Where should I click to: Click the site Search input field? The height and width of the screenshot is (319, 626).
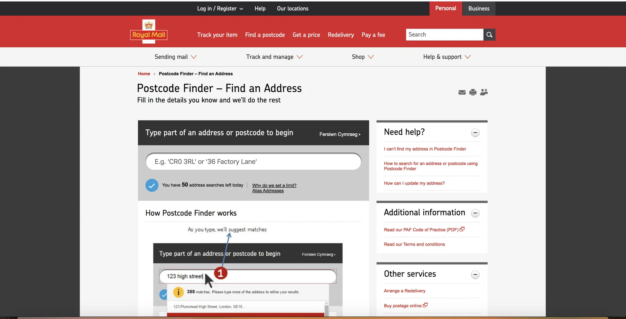pos(444,34)
